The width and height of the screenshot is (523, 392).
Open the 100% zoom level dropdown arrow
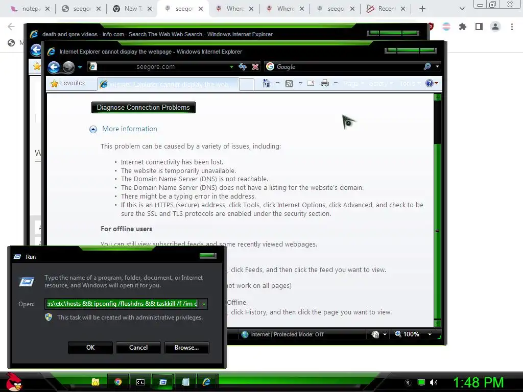pos(430,334)
